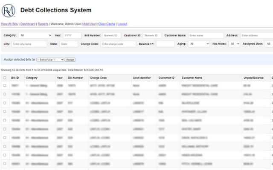Click the Assign selected bills to label

pyautogui.click(x=20, y=59)
